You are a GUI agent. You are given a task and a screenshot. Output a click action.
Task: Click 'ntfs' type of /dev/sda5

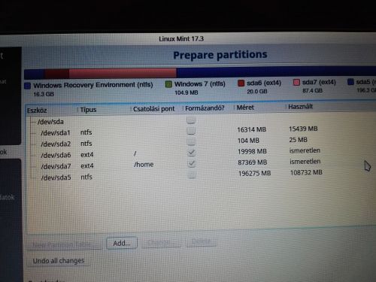pos(86,177)
